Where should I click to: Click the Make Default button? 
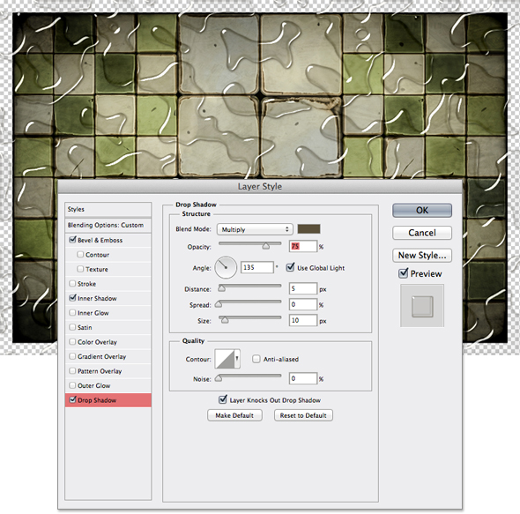pyautogui.click(x=234, y=415)
